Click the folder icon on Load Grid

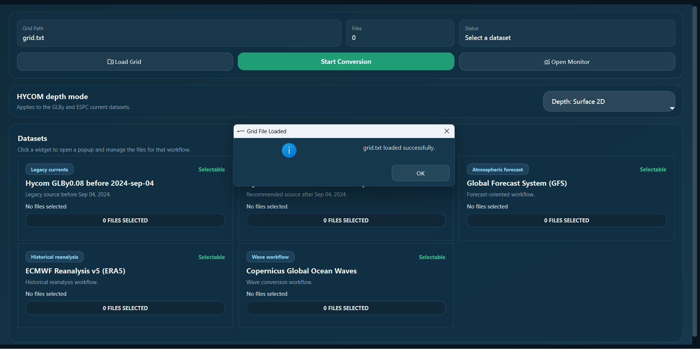[x=110, y=62]
